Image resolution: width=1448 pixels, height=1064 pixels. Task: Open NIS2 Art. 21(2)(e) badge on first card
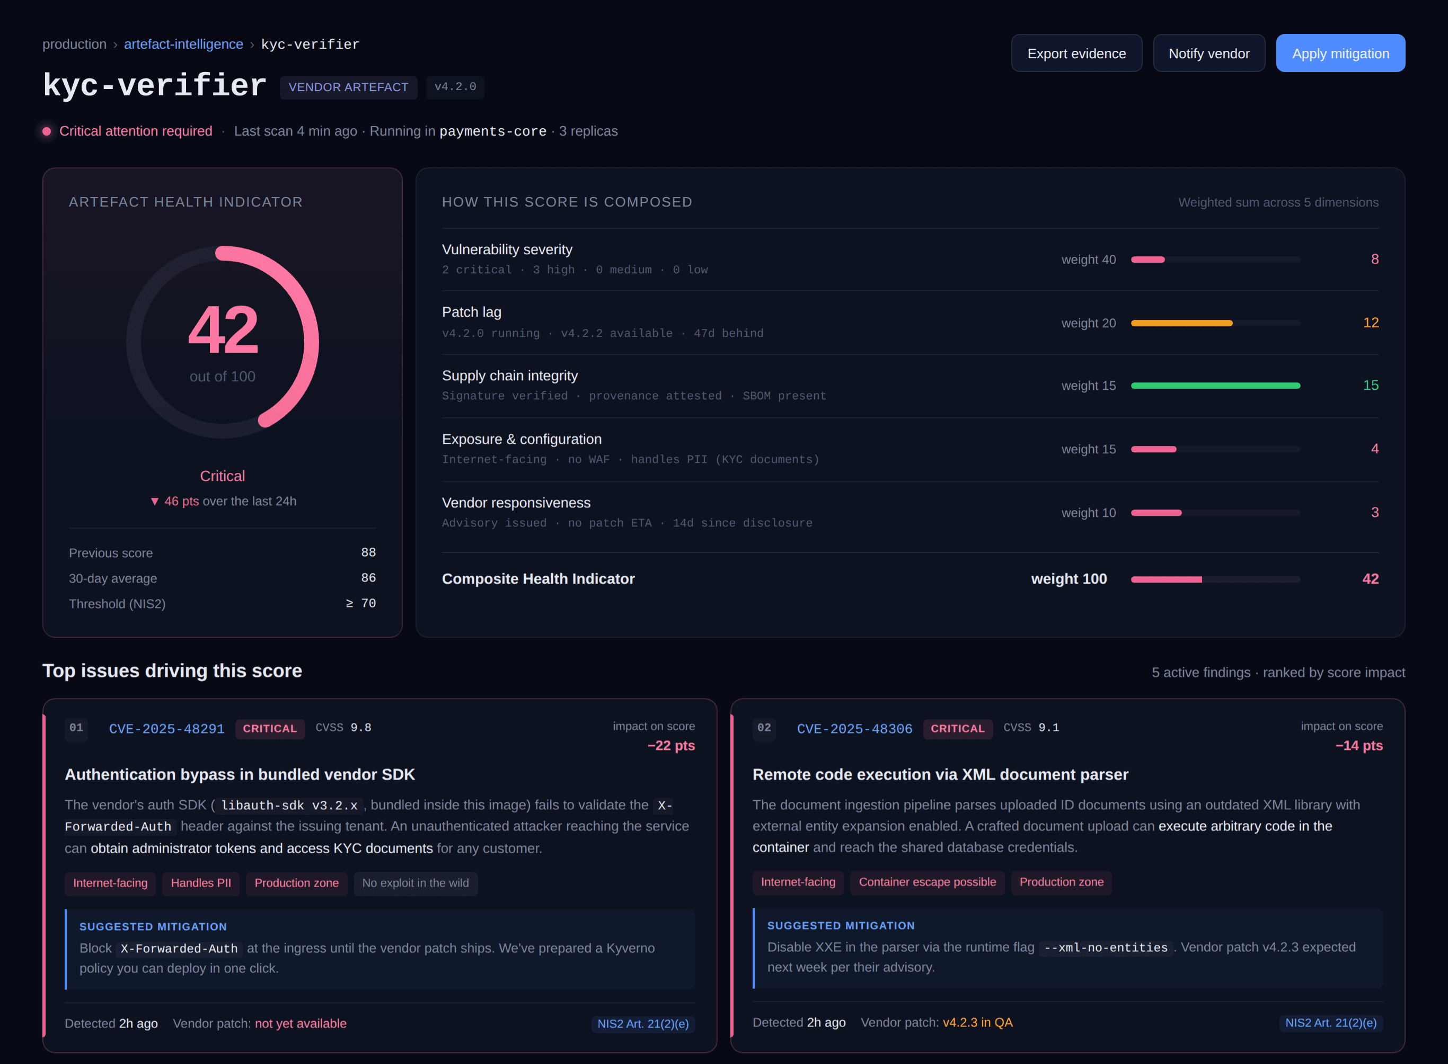click(x=642, y=1023)
